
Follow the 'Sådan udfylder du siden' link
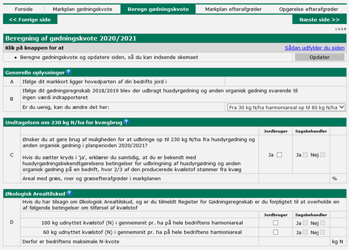tap(314, 48)
